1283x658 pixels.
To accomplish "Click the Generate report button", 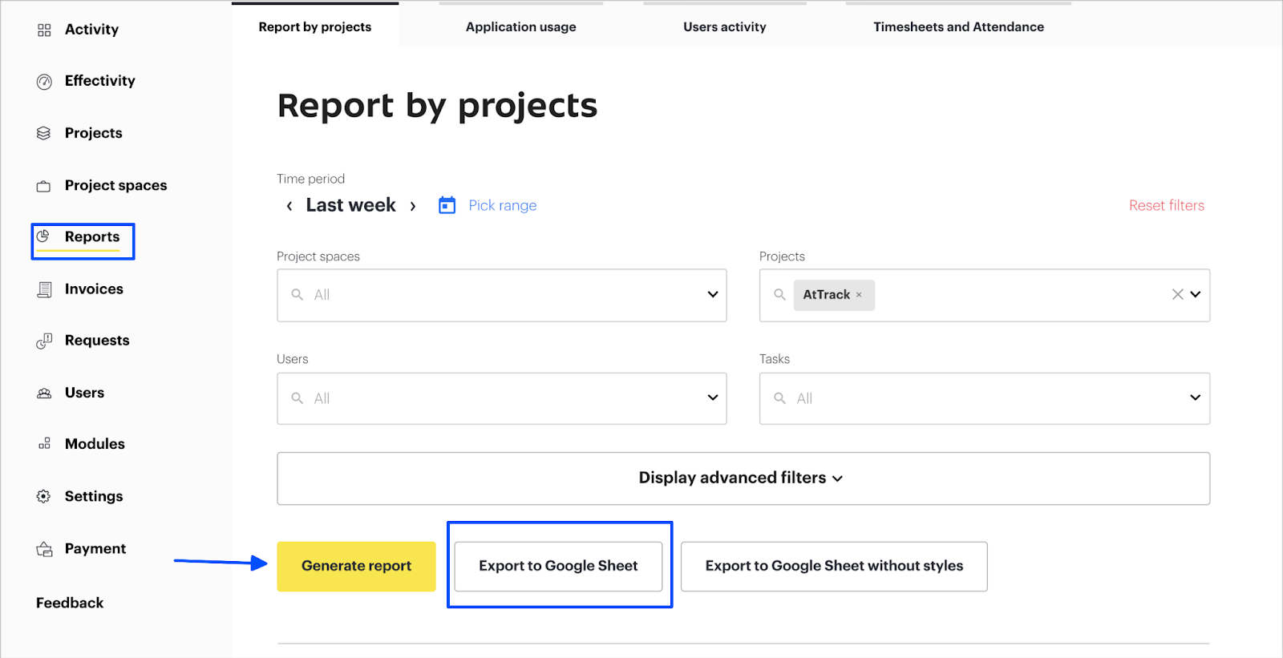I will (356, 566).
